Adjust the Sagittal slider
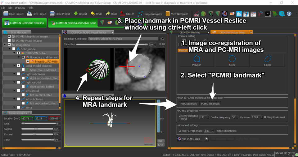 point(36,129)
